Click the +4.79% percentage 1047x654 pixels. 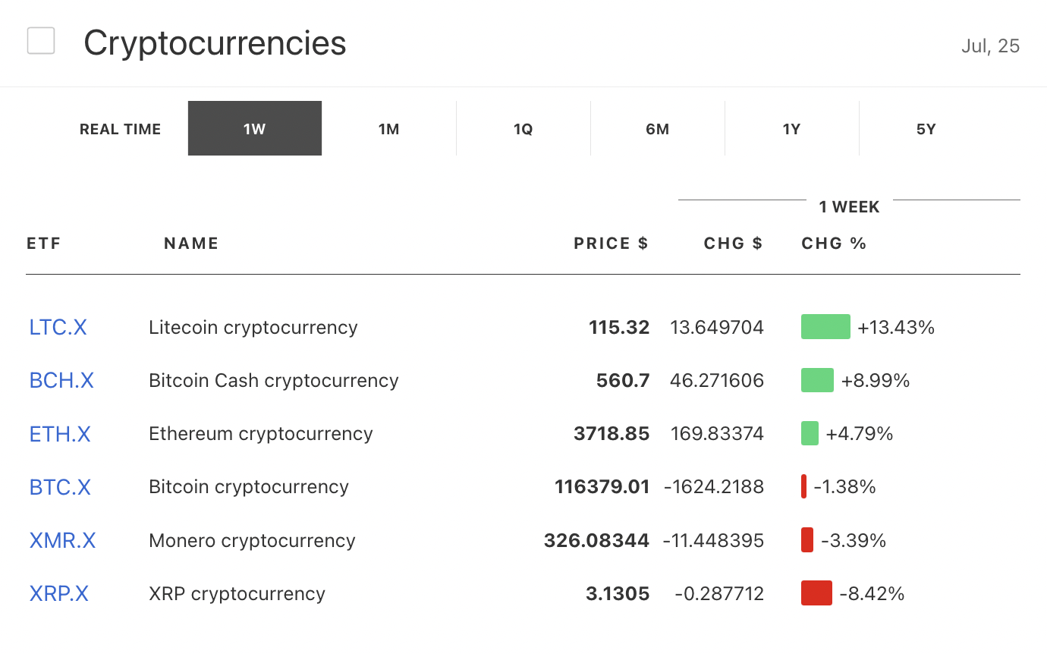(x=860, y=434)
